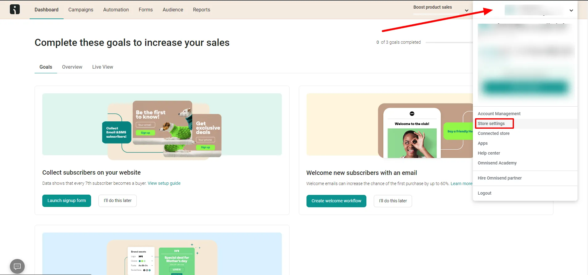Open the Dashboard tab
The image size is (588, 275).
tap(47, 10)
